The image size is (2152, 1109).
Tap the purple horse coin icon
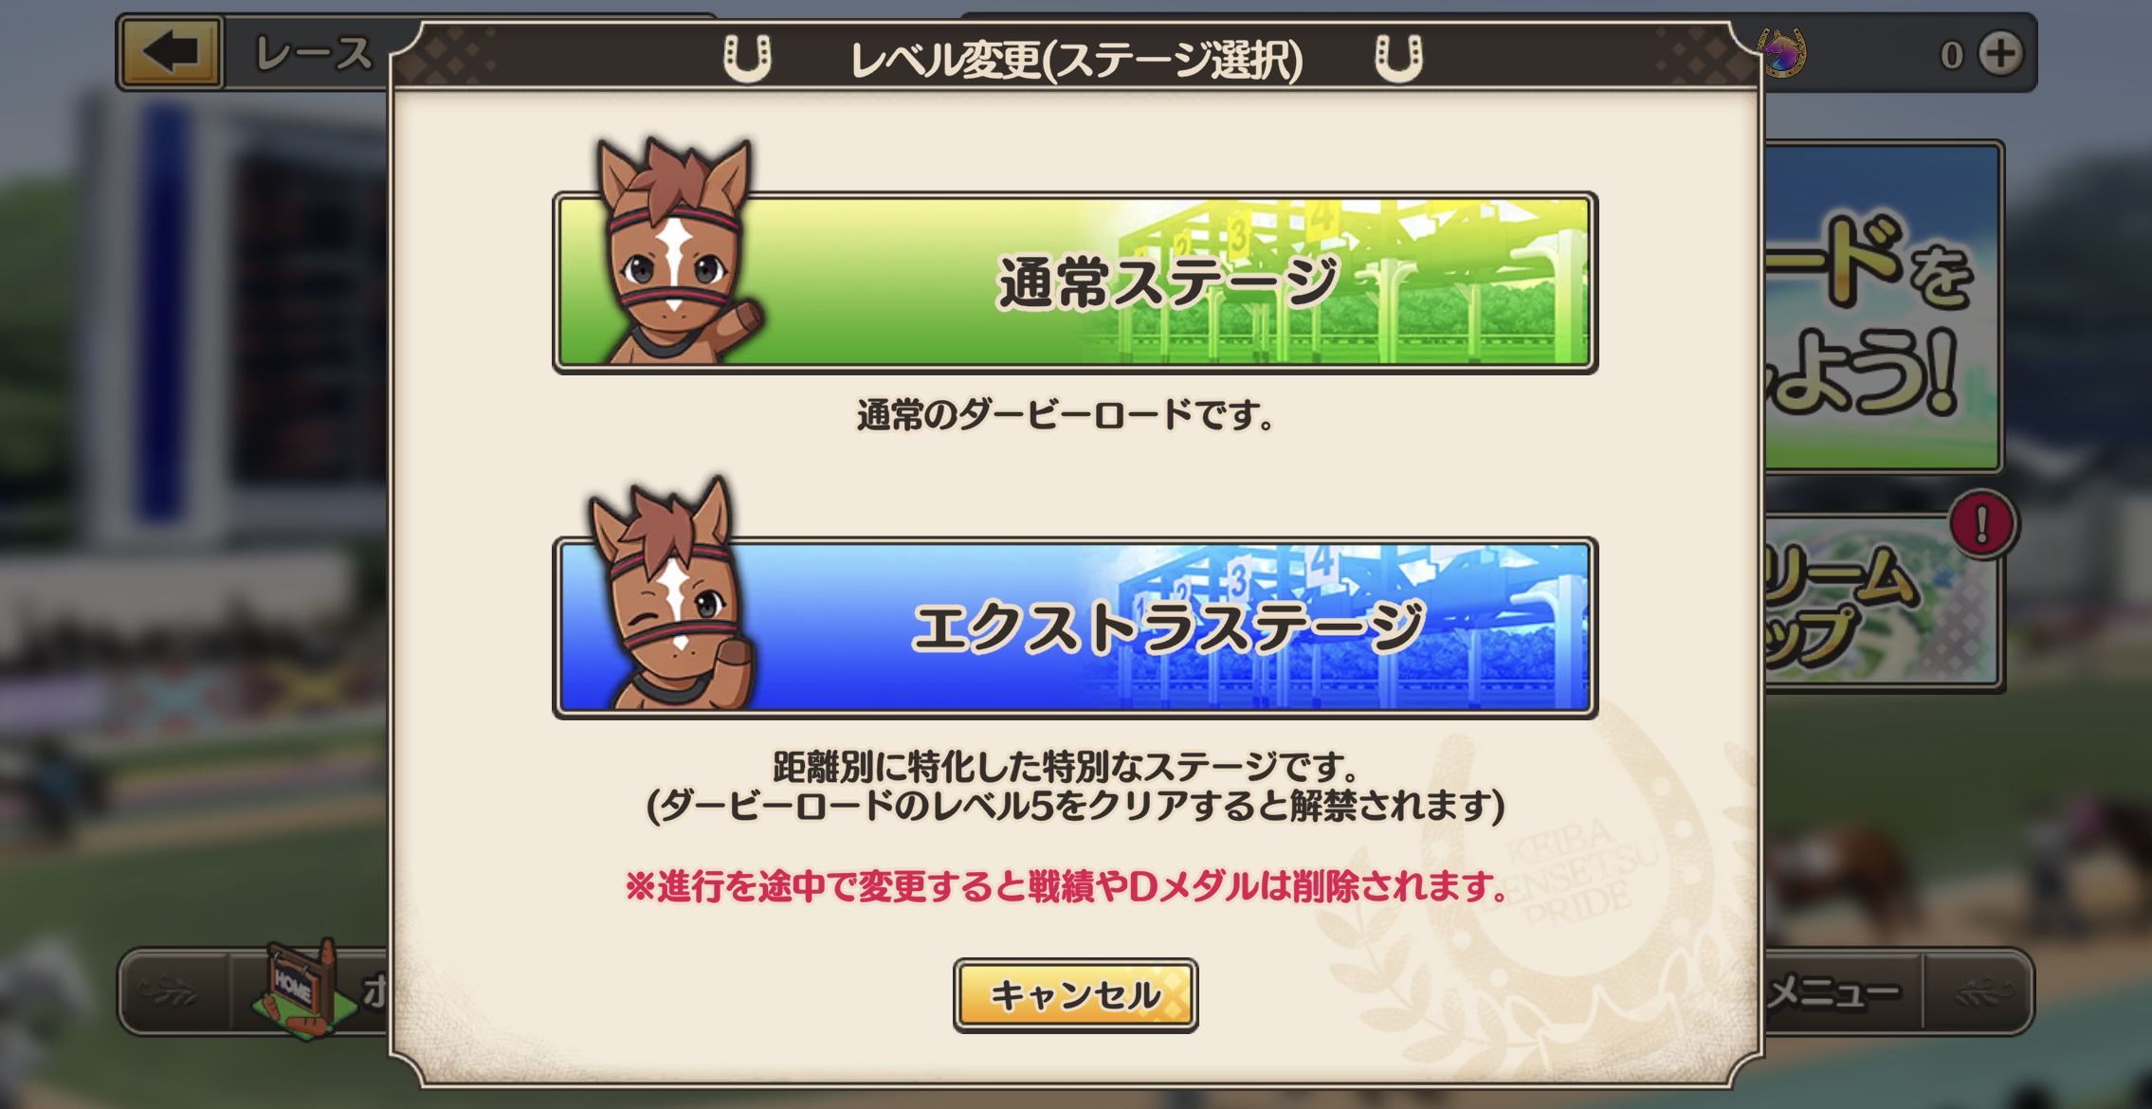pyautogui.click(x=1783, y=53)
